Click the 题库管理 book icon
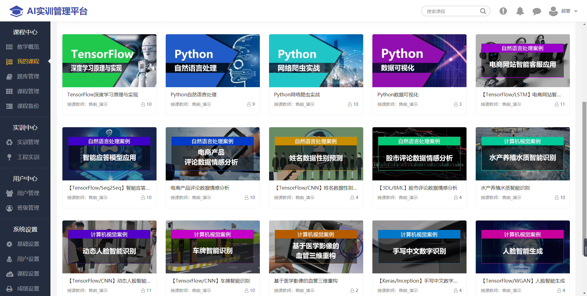Viewport: 587px width, 296px height. click(x=9, y=76)
